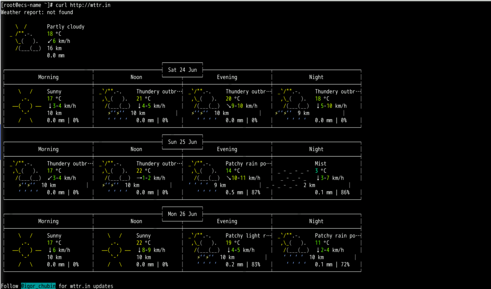Click the Morning header in the Sun 25 Jun table

click(x=48, y=149)
